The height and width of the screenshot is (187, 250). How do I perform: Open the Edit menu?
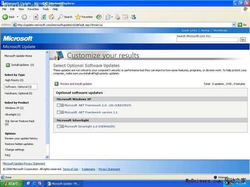coord(12,9)
